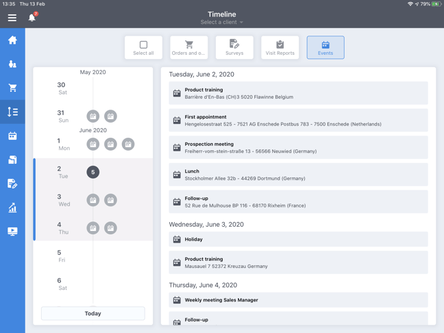Toggle the Events filter off
This screenshot has width=444, height=333.
325,47
